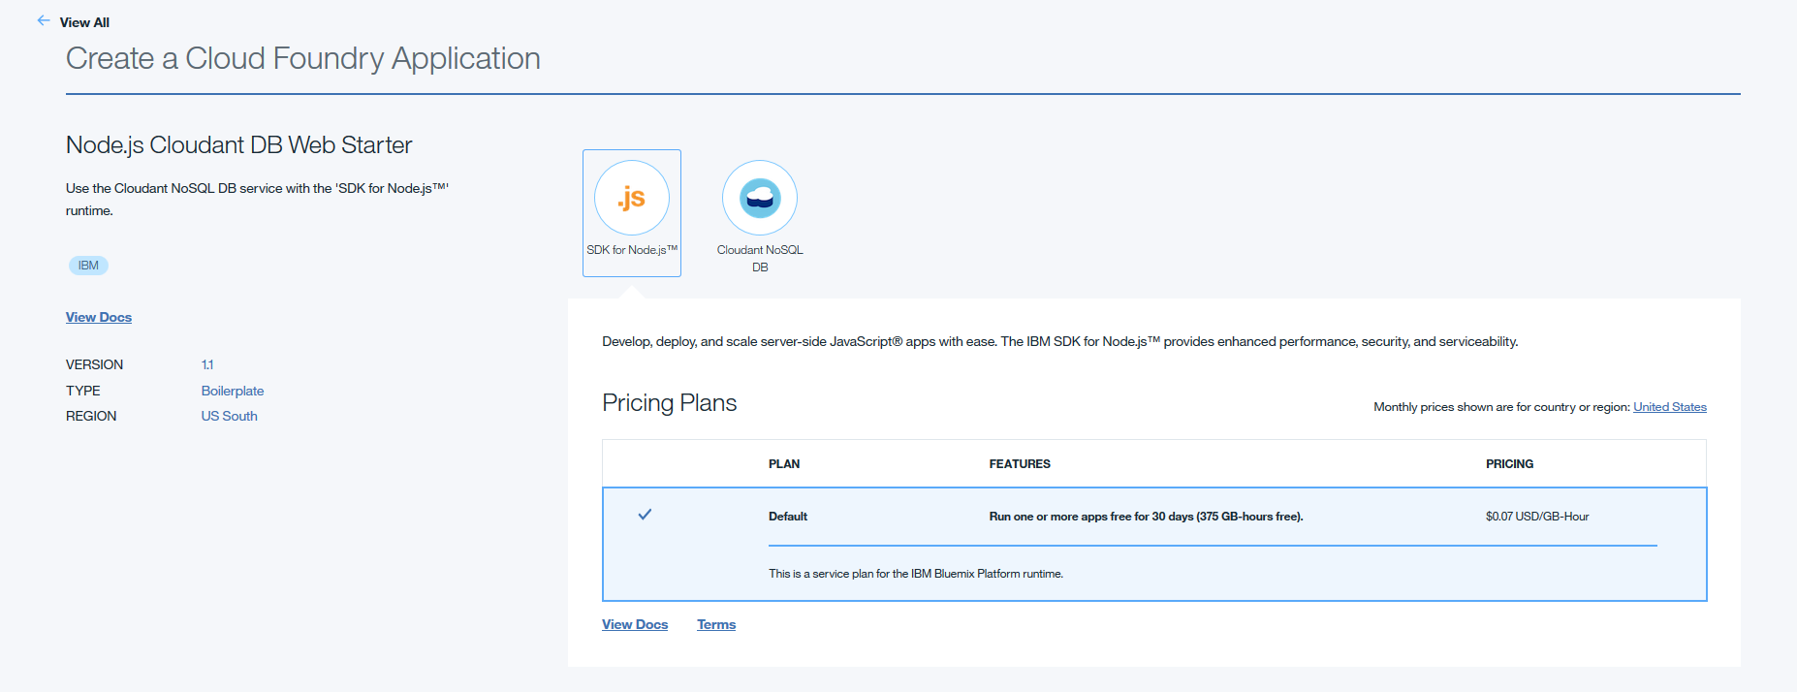Click the PLAN column header
Viewport: 1797px width, 692px height.
(x=784, y=464)
